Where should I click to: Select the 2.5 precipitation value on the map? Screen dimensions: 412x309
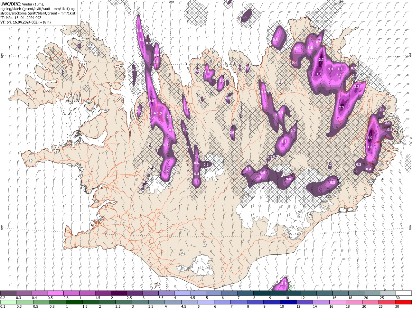coord(342,107)
